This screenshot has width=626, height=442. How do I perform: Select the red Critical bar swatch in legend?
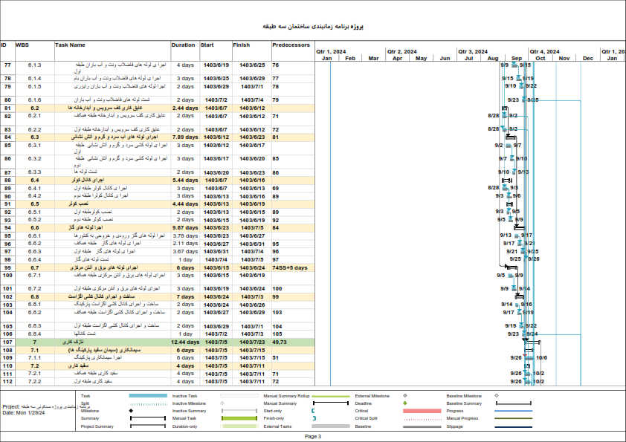pyautogui.click(x=422, y=411)
